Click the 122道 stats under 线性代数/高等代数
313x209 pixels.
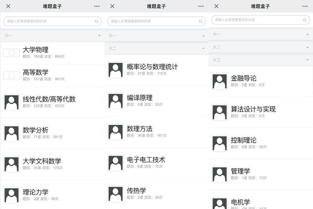pyautogui.click(x=43, y=106)
